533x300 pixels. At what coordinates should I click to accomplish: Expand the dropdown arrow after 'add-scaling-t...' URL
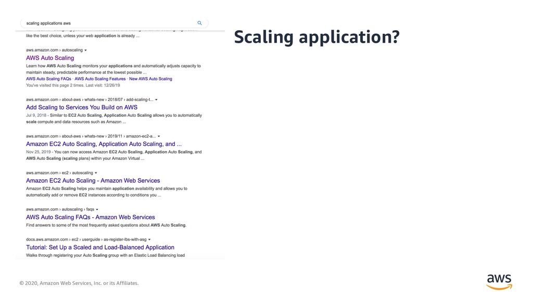pyautogui.click(x=156, y=100)
